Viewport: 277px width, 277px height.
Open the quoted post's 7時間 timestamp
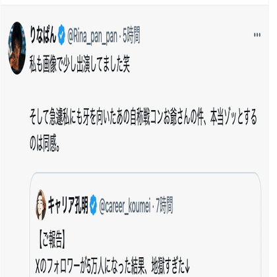click(164, 205)
